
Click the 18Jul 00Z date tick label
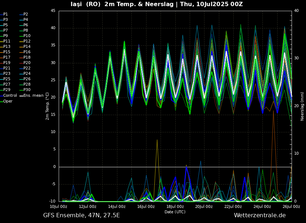pos(175,206)
